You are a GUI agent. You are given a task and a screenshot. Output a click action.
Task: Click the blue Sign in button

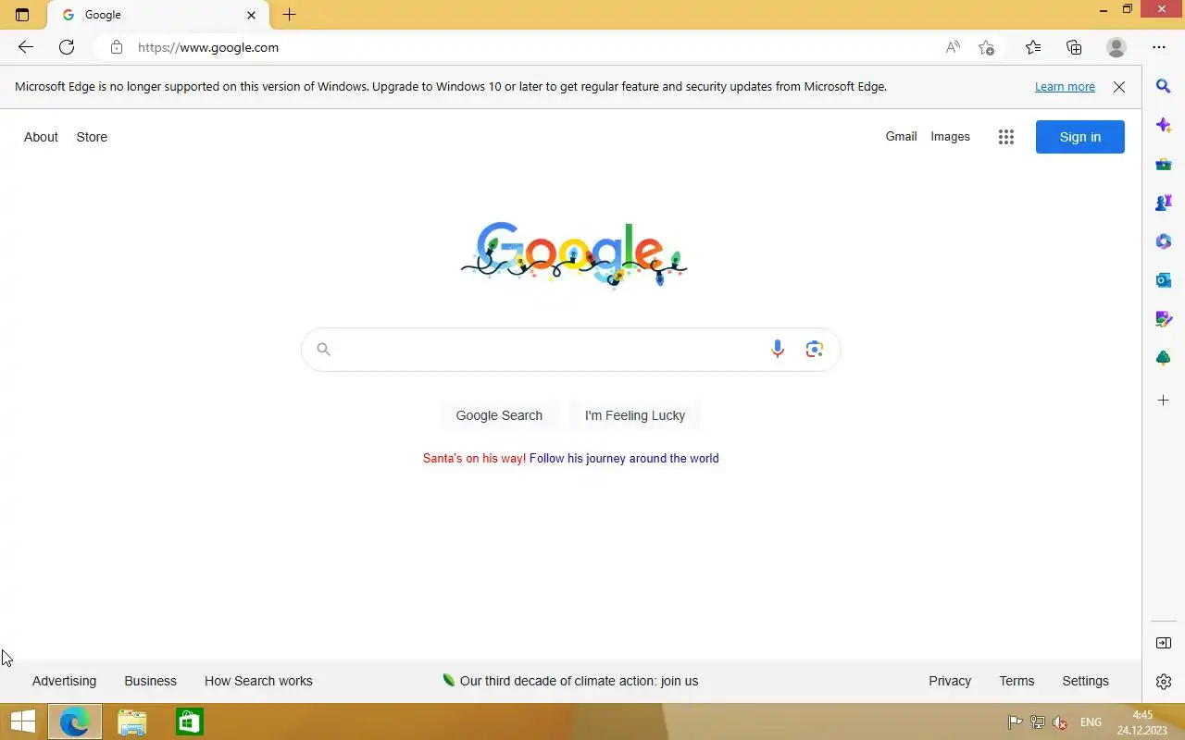click(x=1080, y=137)
